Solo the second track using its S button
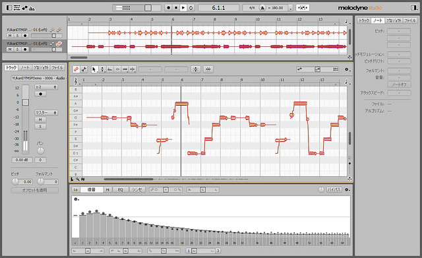 pyautogui.click(x=17, y=49)
